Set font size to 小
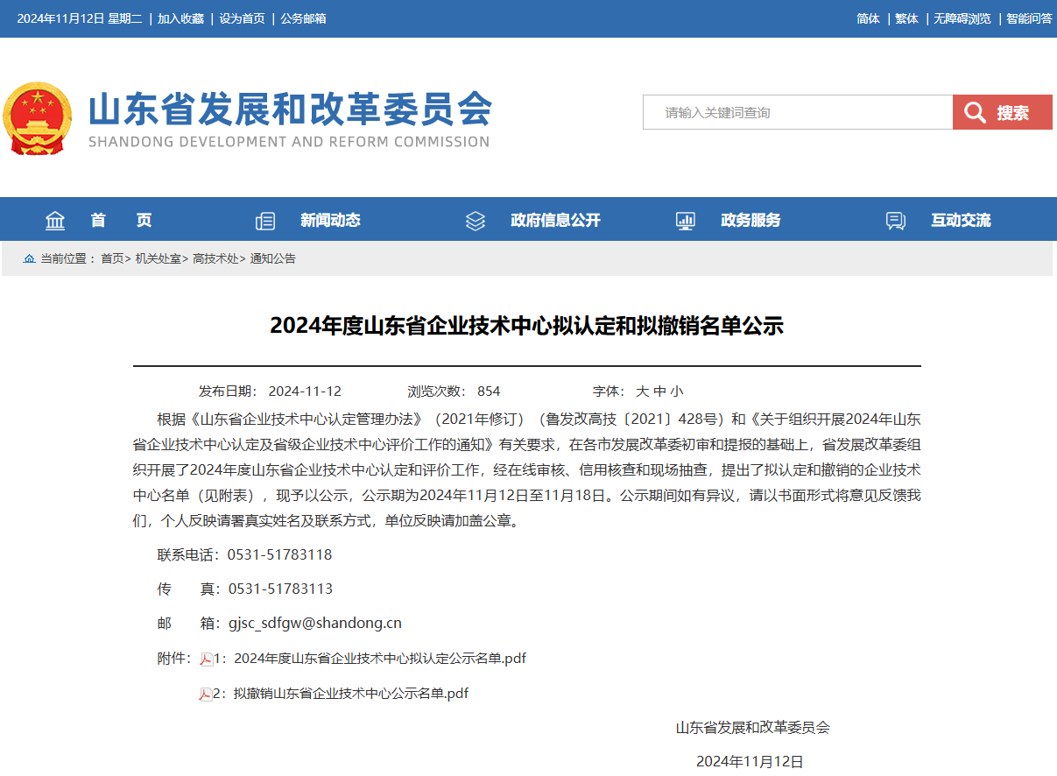The width and height of the screenshot is (1057, 776). pos(677,392)
